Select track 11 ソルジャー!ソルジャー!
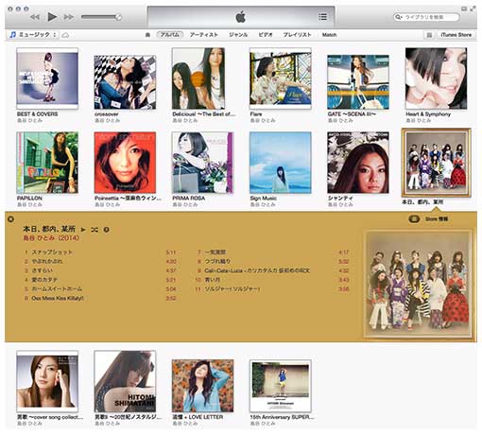This screenshot has width=482, height=434. tap(272, 288)
